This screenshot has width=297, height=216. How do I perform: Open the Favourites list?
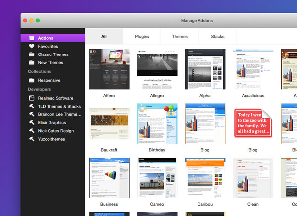point(53,46)
